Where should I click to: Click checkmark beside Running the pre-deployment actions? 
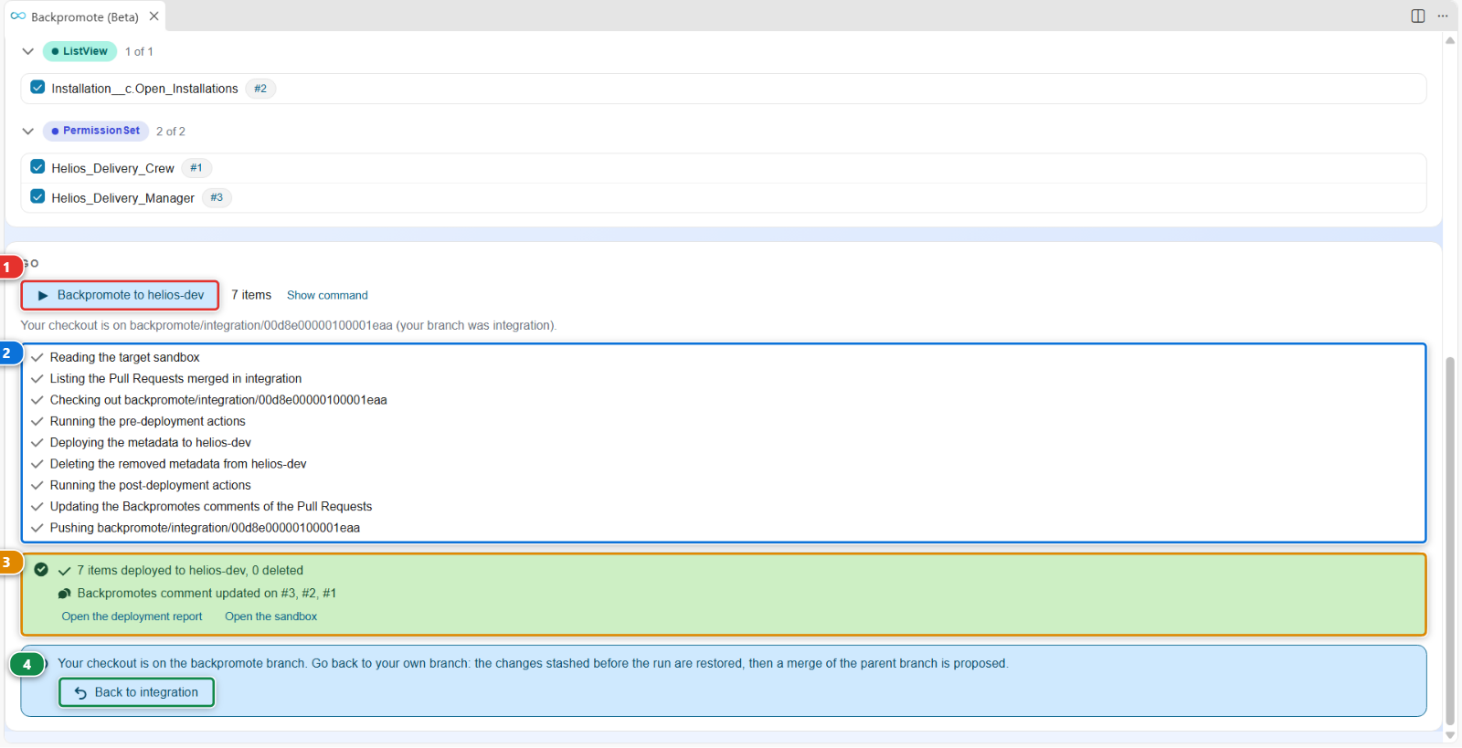(37, 422)
